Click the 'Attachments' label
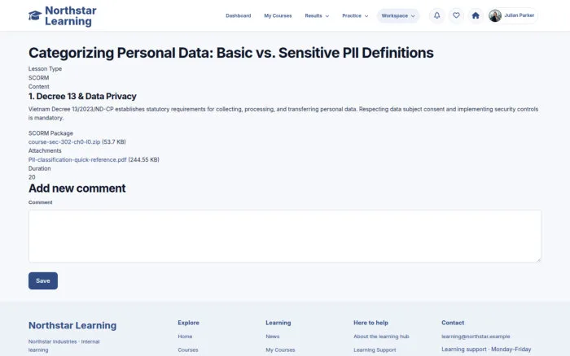The width and height of the screenshot is (570, 356). pos(45,150)
